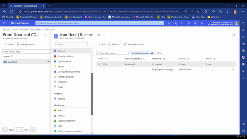Click the resource menu scrollbar thumb
Image resolution: width=247 pixels, height=139 pixels.
pos(92,94)
